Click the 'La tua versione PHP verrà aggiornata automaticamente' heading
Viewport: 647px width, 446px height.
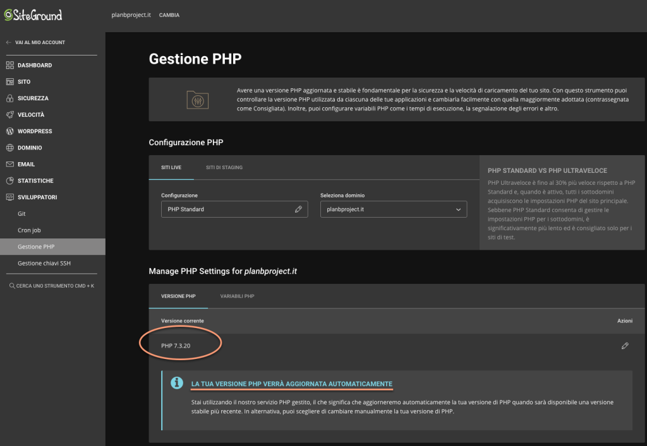(292, 384)
